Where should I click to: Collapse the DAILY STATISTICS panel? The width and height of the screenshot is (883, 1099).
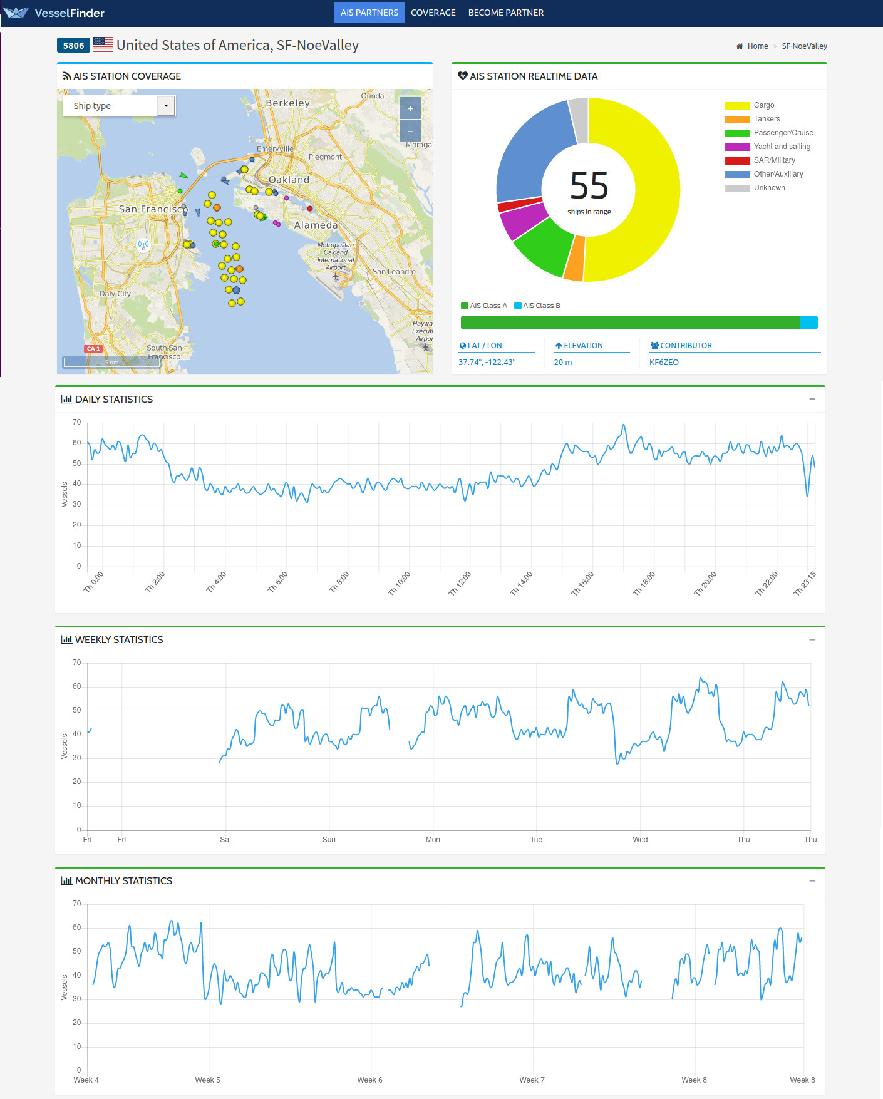(812, 399)
